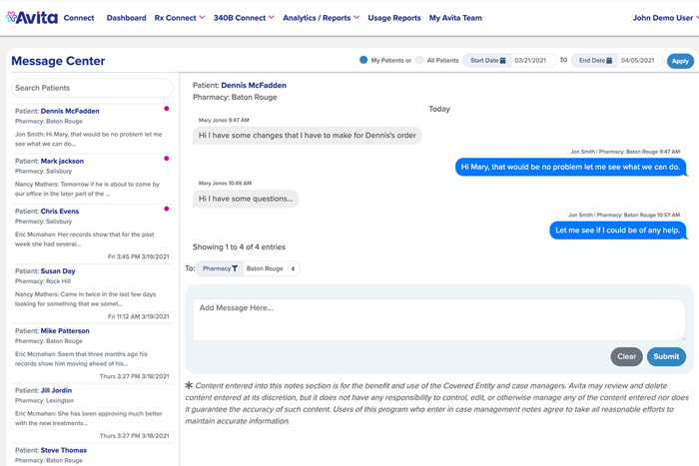
Task: Expand the Analytics / Reports menu chevron
Action: tap(356, 17)
